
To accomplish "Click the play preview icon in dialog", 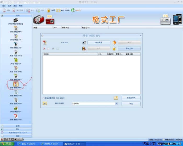I will [x=53, y=49].
